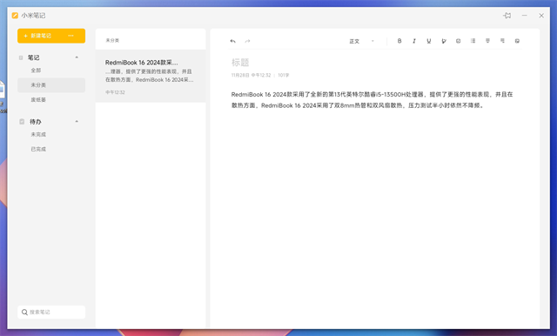
Task: Collapse the 待办 section arrow
Action: click(x=77, y=122)
